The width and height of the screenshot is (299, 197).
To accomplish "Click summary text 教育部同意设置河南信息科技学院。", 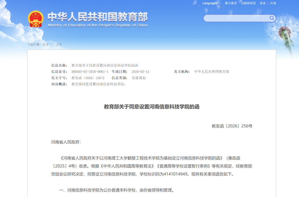I will (99, 84).
